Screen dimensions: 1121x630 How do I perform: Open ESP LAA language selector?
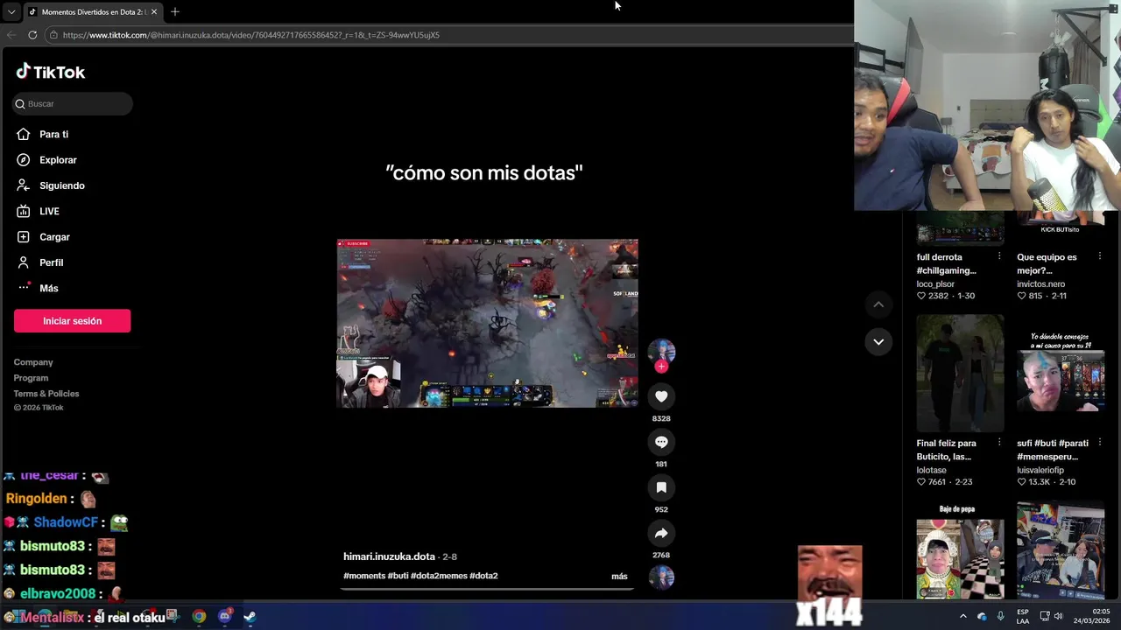pyautogui.click(x=1023, y=617)
